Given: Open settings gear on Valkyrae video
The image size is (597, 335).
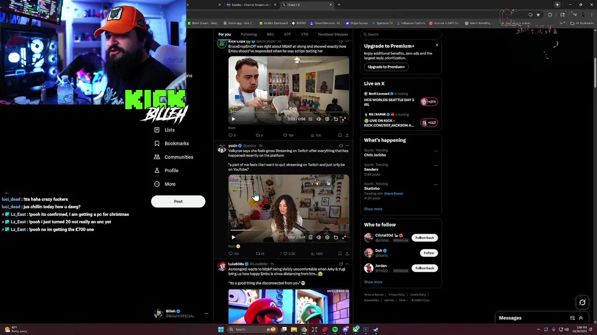Looking at the screenshot, I should [x=327, y=237].
